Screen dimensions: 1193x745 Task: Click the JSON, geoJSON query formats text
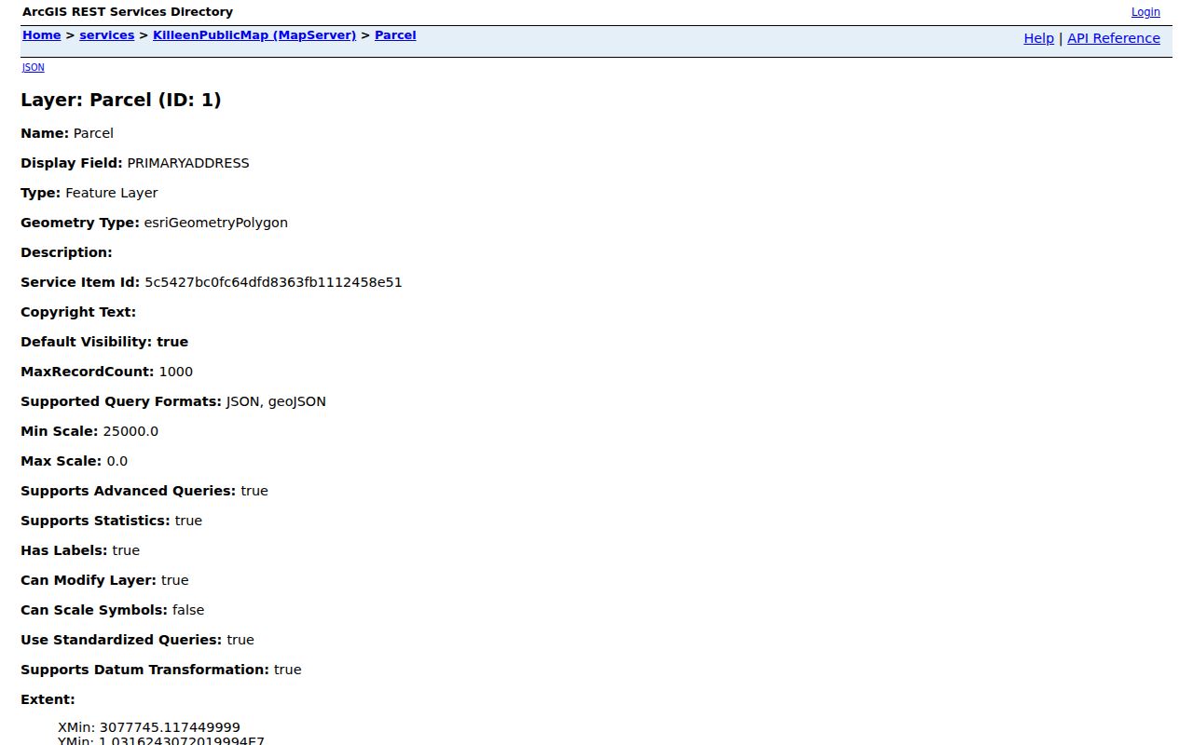coord(276,401)
